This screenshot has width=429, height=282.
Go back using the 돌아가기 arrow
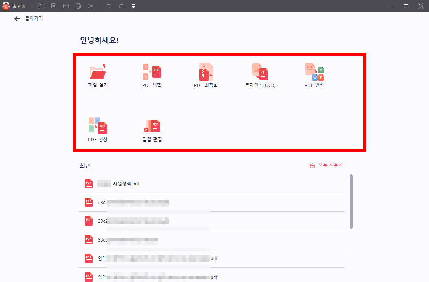(x=17, y=18)
